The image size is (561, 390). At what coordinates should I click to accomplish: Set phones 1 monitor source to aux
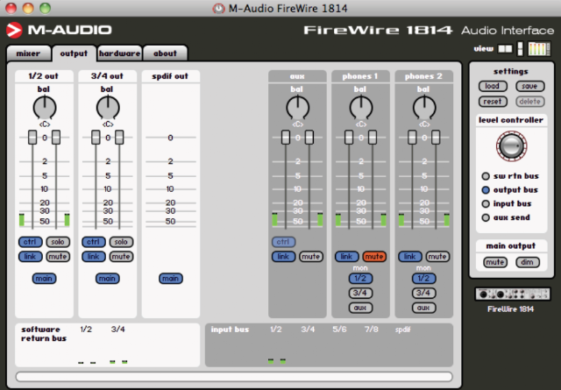point(360,308)
